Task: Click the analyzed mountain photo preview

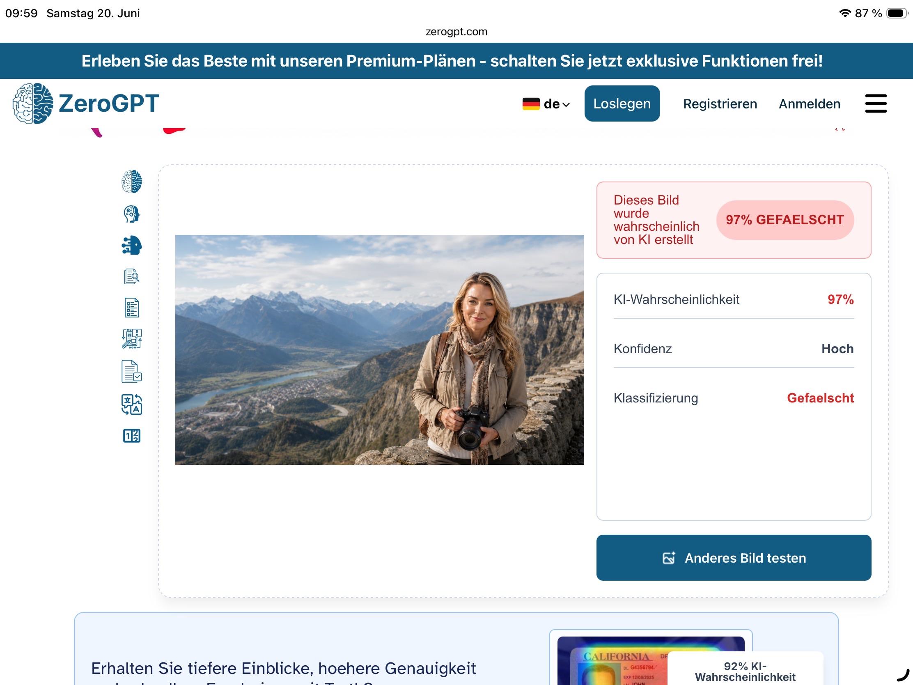Action: point(379,350)
